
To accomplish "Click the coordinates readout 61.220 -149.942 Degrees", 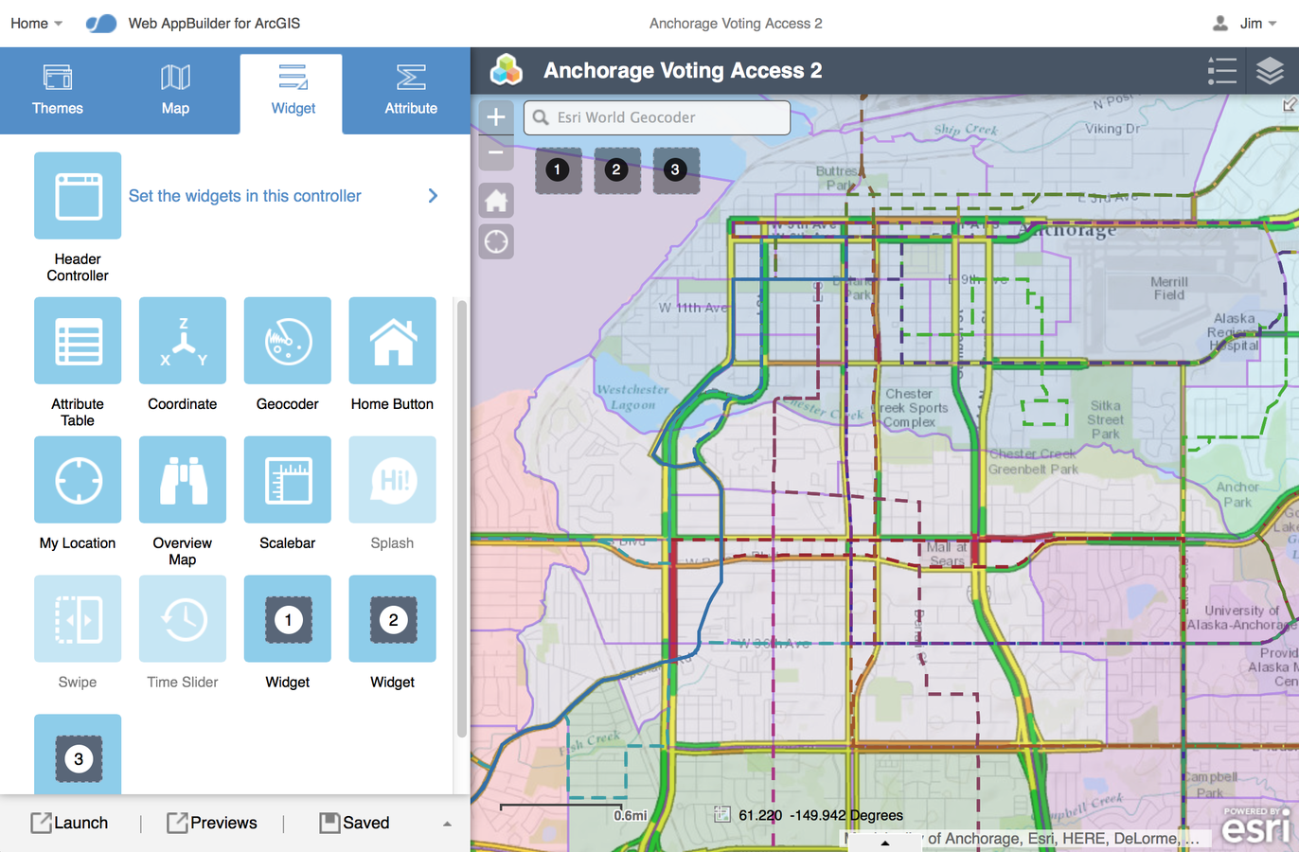I will pyautogui.click(x=821, y=815).
